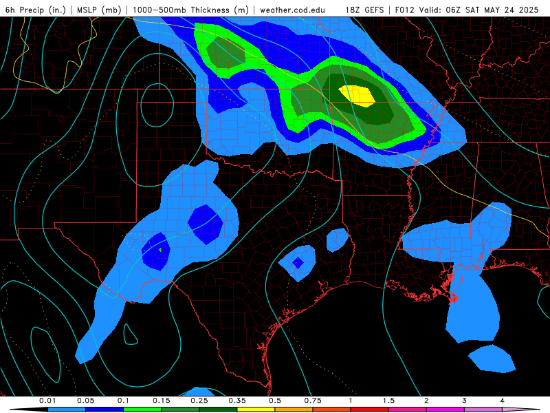Select the medium green 0.15–0.25 colorbar swatch
550x413 pixels.
coord(180,410)
